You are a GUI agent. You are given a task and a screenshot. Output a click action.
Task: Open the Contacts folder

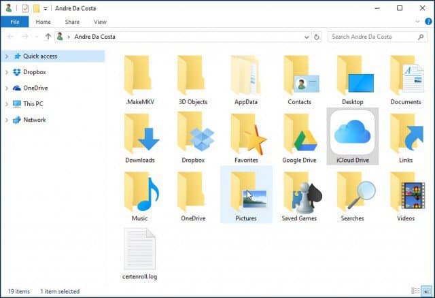(299, 80)
